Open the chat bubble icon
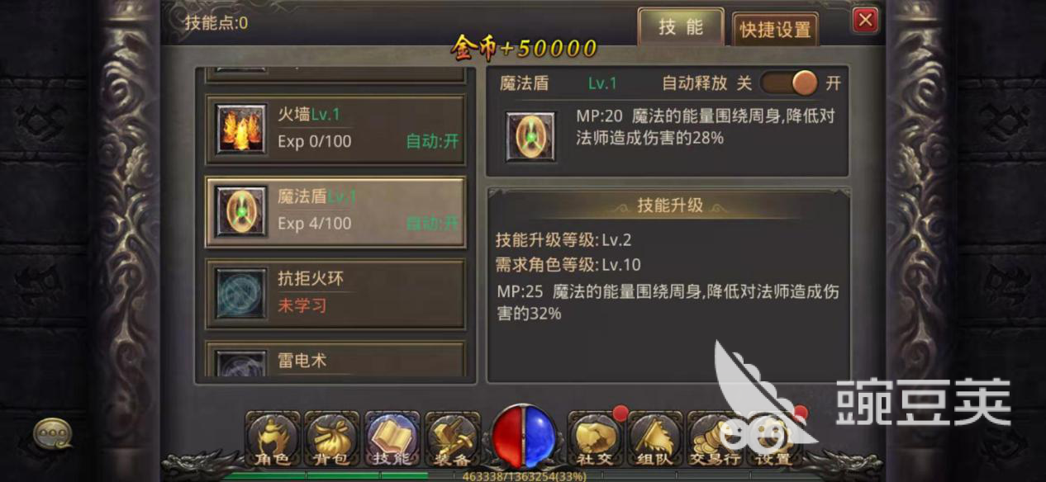This screenshot has height=482, width=1046. [x=52, y=432]
